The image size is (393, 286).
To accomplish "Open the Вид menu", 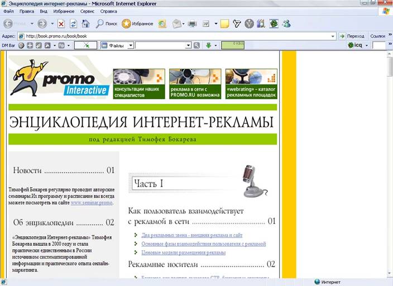I will point(44,11).
